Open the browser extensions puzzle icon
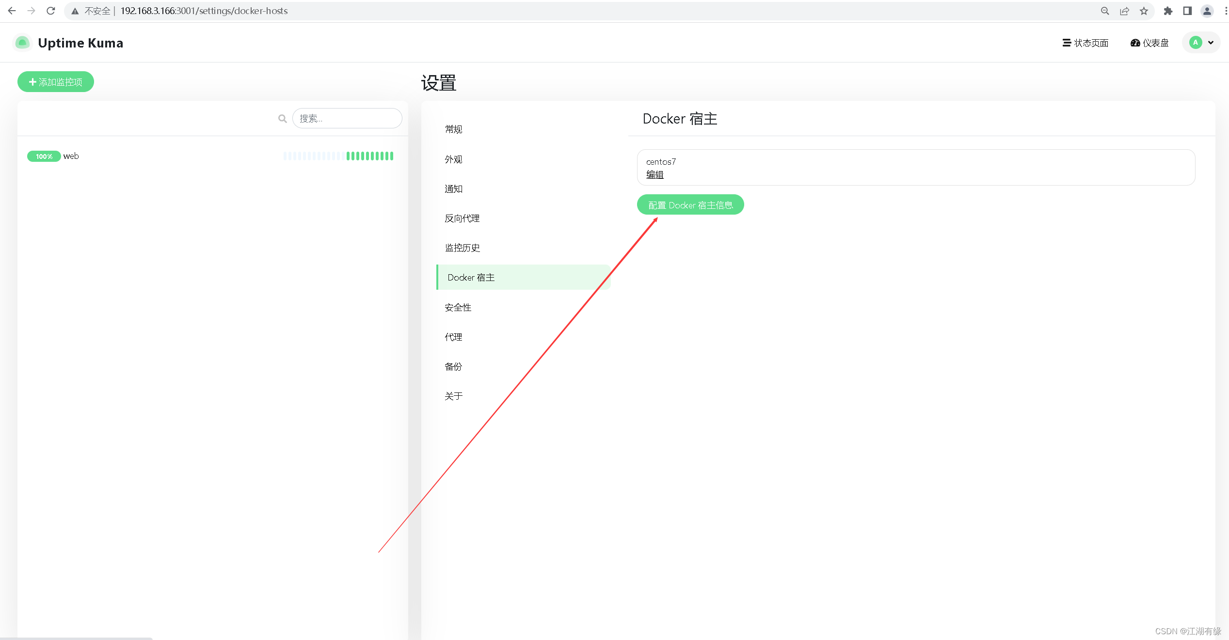1229x640 pixels. pyautogui.click(x=1168, y=11)
